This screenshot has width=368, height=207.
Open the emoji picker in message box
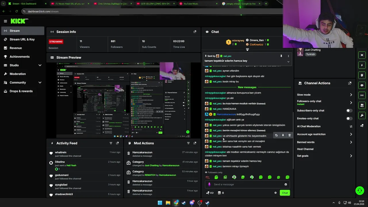[x=286, y=185]
